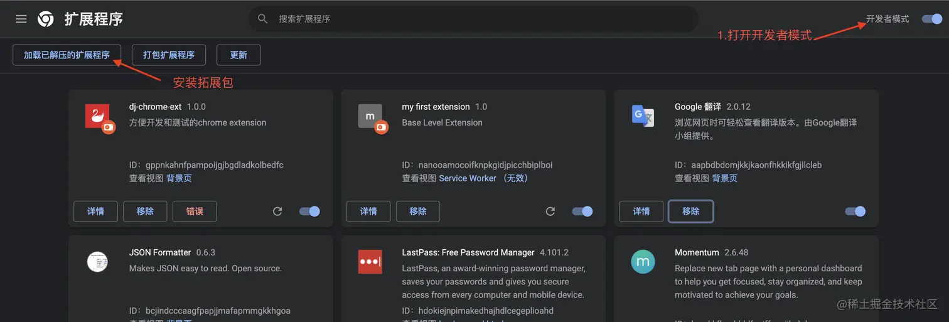Image resolution: width=949 pixels, height=322 pixels.
Task: Click the JSON Formatter name text
Action: pyautogui.click(x=160, y=252)
